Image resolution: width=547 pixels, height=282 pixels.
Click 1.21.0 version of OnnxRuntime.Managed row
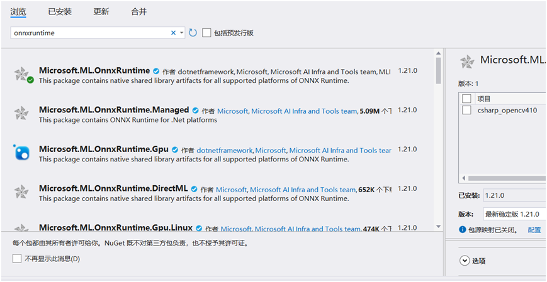click(x=407, y=110)
